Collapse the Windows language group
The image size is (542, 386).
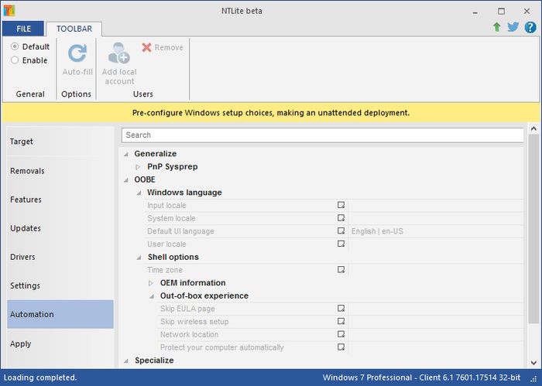coord(138,193)
